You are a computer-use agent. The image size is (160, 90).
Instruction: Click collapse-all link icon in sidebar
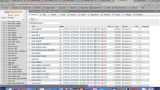click(x=23, y=20)
